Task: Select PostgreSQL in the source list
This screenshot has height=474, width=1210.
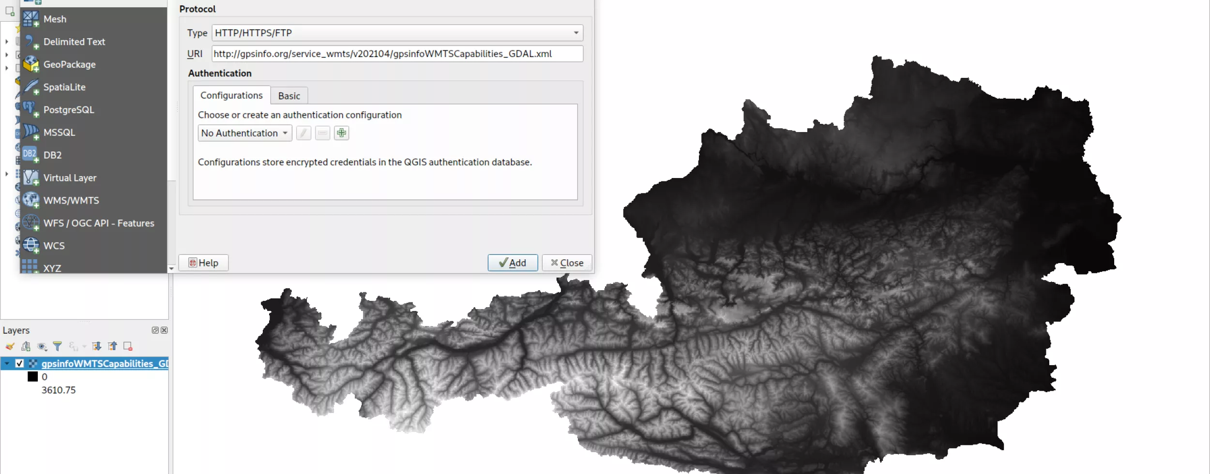Action: tap(69, 110)
